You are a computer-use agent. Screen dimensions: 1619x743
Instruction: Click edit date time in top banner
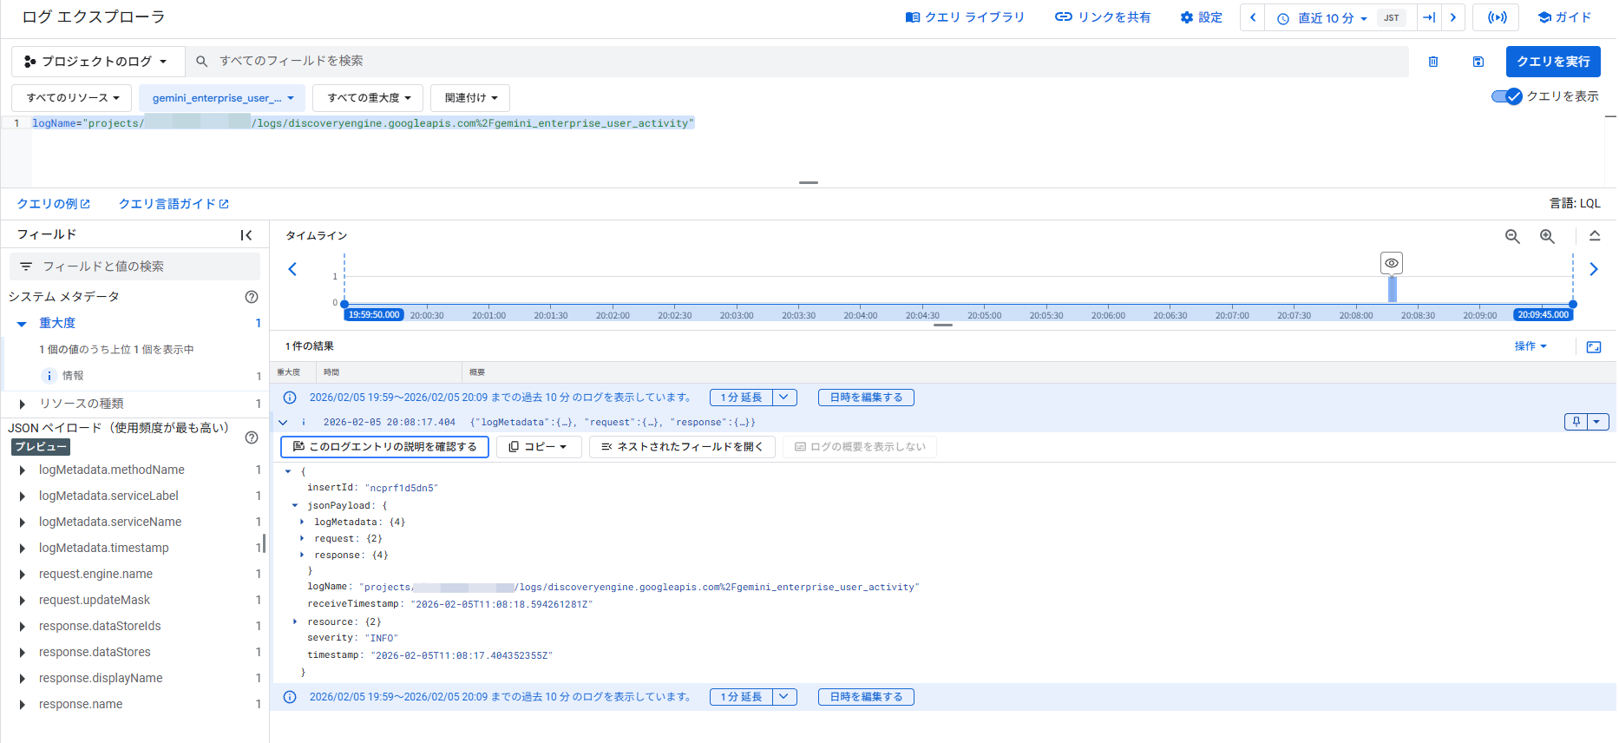(866, 398)
